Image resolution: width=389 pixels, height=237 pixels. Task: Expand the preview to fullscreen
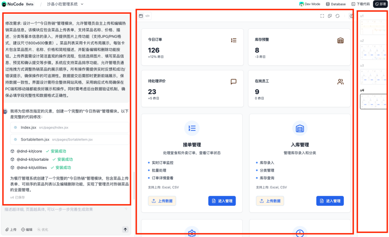322,16
